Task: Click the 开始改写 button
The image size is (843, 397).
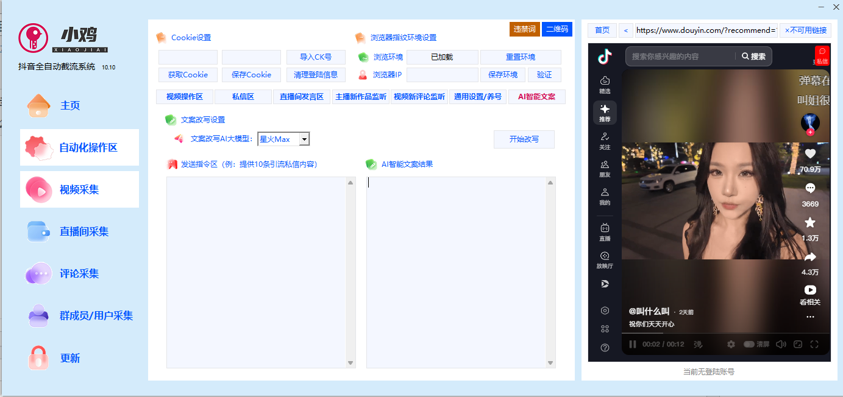Action: pos(524,139)
